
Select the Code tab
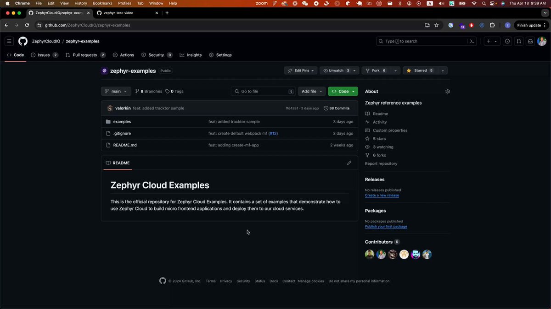[x=15, y=55]
